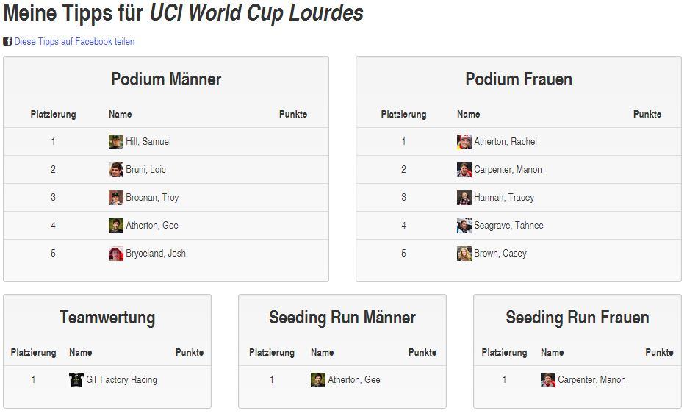Select the name Hill, Samuel
This screenshot has width=687, height=416.
(148, 142)
